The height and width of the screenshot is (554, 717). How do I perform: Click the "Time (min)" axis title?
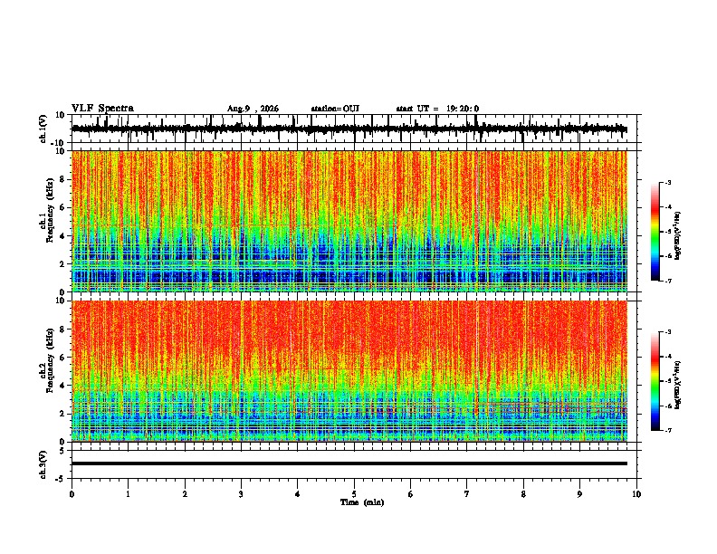click(x=362, y=502)
